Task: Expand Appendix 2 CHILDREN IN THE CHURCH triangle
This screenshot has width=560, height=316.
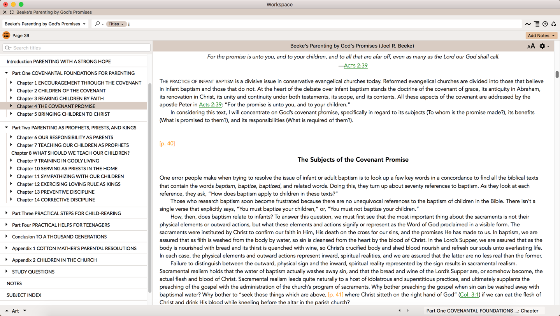Action: pyautogui.click(x=7, y=260)
